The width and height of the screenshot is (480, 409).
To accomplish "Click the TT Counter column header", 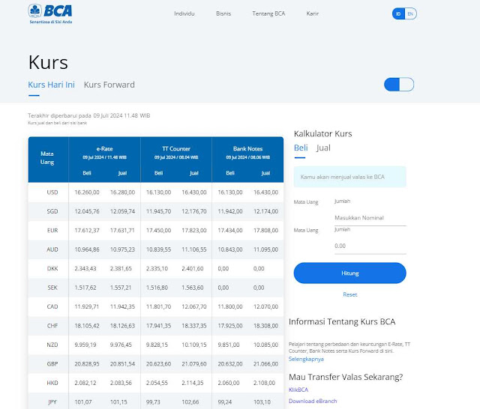I will click(176, 149).
